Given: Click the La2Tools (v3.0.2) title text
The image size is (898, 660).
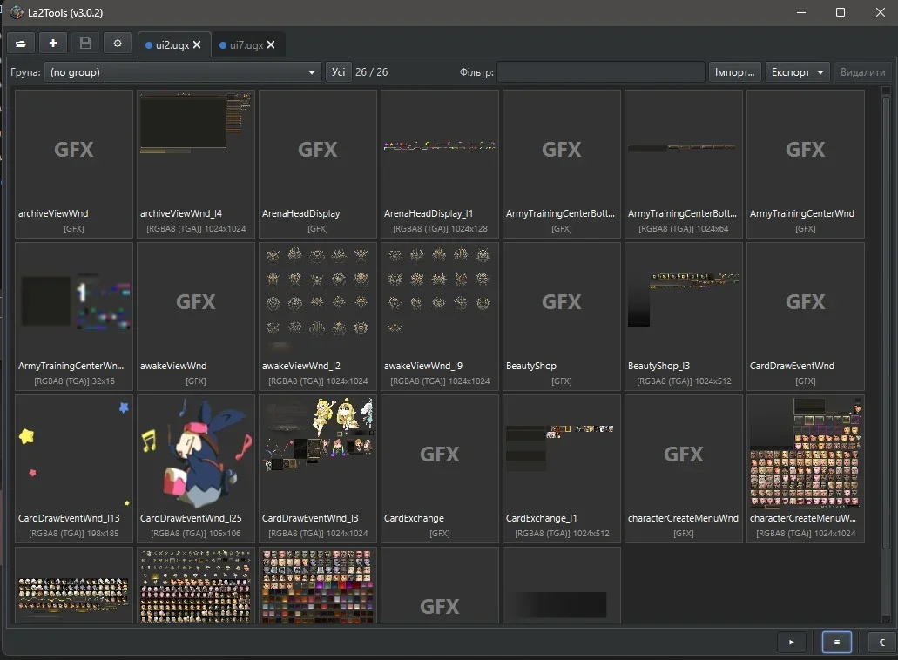Looking at the screenshot, I should 65,12.
